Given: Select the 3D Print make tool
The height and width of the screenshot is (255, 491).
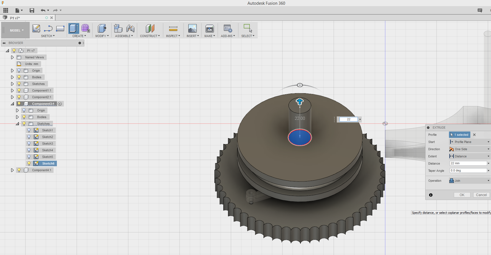Looking at the screenshot, I should [x=210, y=28].
